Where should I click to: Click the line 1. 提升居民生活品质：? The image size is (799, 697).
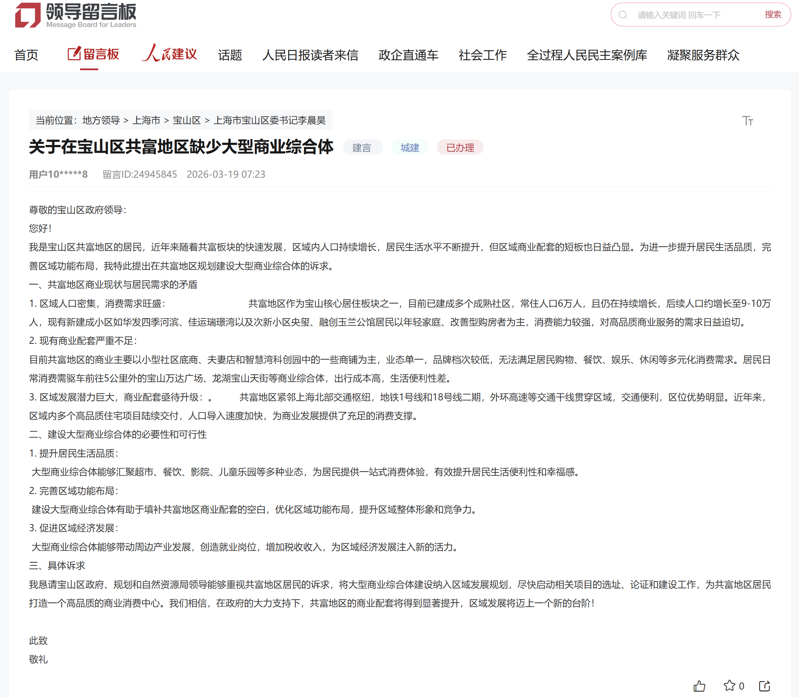(74, 453)
